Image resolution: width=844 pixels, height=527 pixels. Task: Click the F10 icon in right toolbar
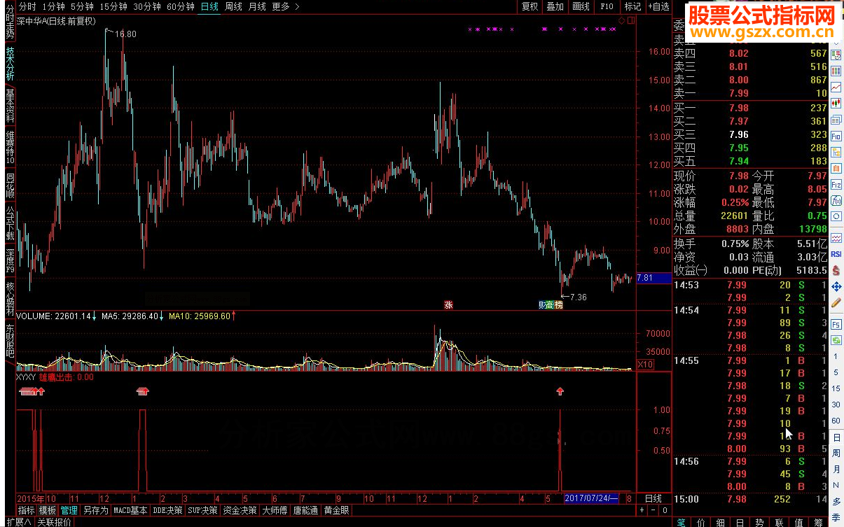pyautogui.click(x=836, y=136)
